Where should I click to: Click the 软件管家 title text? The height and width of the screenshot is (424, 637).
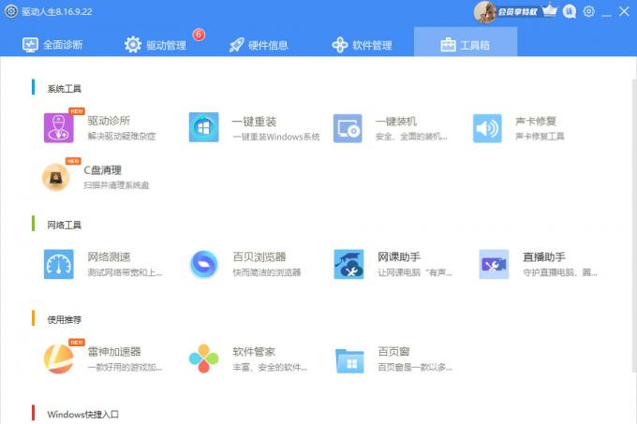[x=254, y=351]
